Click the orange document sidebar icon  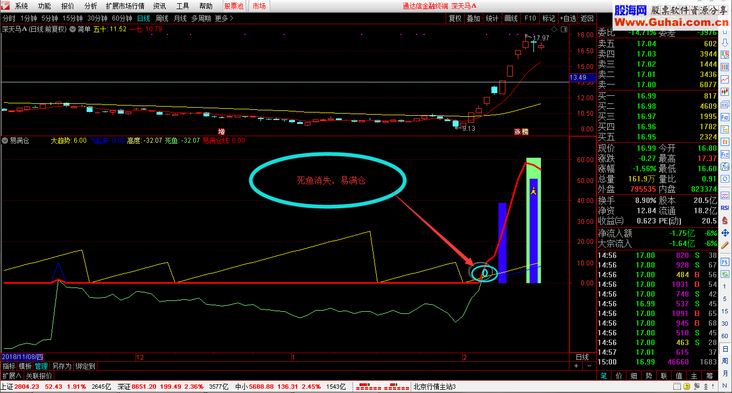click(x=725, y=141)
